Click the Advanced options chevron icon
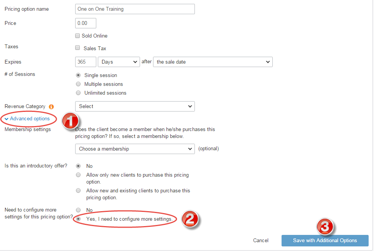The width and height of the screenshot is (374, 251). (x=6, y=119)
